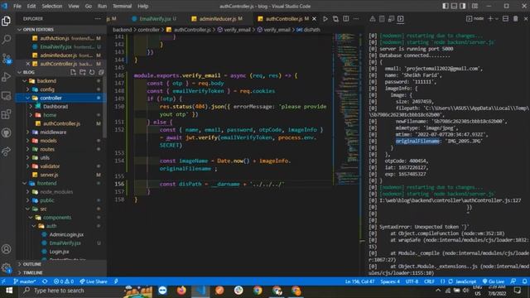This screenshot has width=530, height=298.
Task: Open Run and Debug view
Action: (6, 77)
